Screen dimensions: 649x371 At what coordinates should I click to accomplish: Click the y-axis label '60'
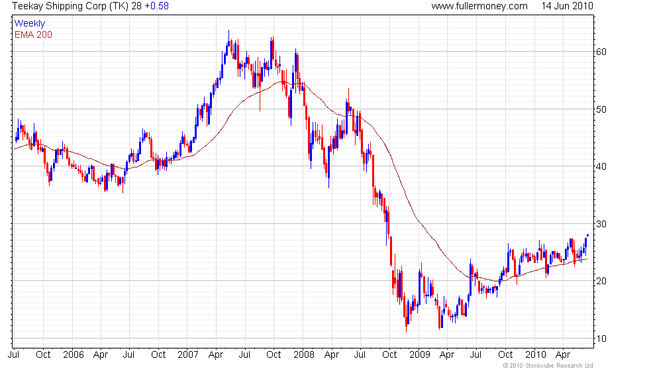click(x=601, y=52)
